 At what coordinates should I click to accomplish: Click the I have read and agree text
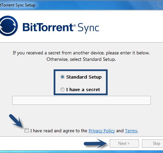pos(59,131)
